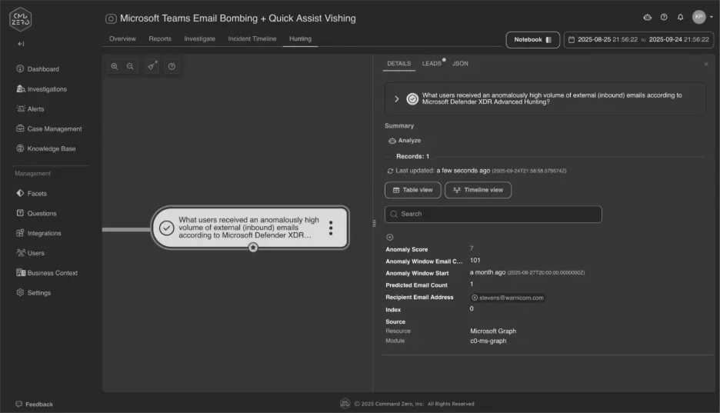Viewport: 720px width, 413px height.
Task: Switch to the LEADS panel tab
Action: tap(432, 64)
